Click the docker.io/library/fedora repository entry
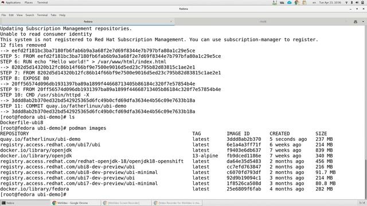Viewport: 367px width, 206px height. pyautogui.click(x=34, y=189)
